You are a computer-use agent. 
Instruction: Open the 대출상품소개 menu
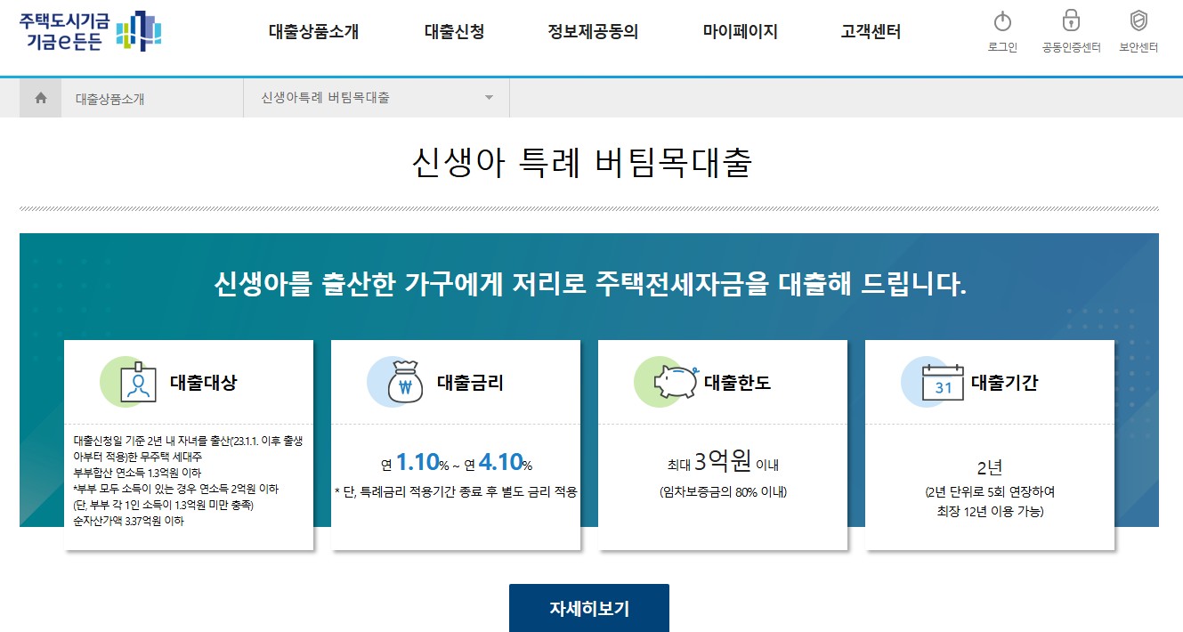[x=313, y=31]
